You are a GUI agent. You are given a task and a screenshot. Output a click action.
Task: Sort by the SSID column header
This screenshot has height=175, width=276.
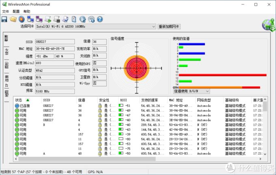tap(46, 100)
